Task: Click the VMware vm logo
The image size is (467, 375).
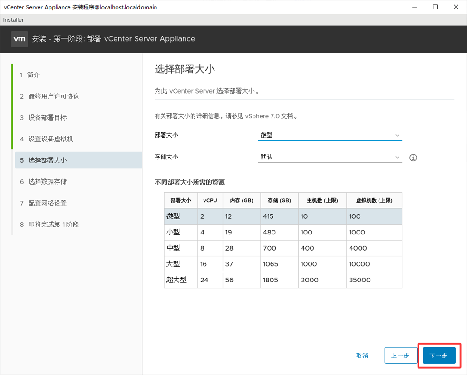Action: point(19,39)
